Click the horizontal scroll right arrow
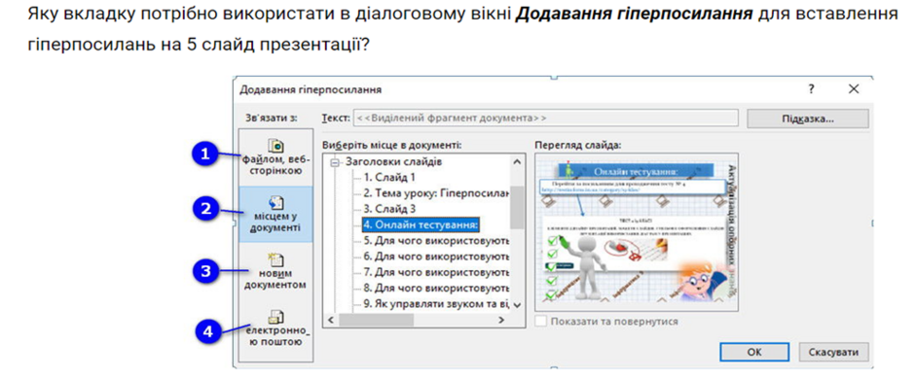The image size is (915, 377). [x=500, y=320]
